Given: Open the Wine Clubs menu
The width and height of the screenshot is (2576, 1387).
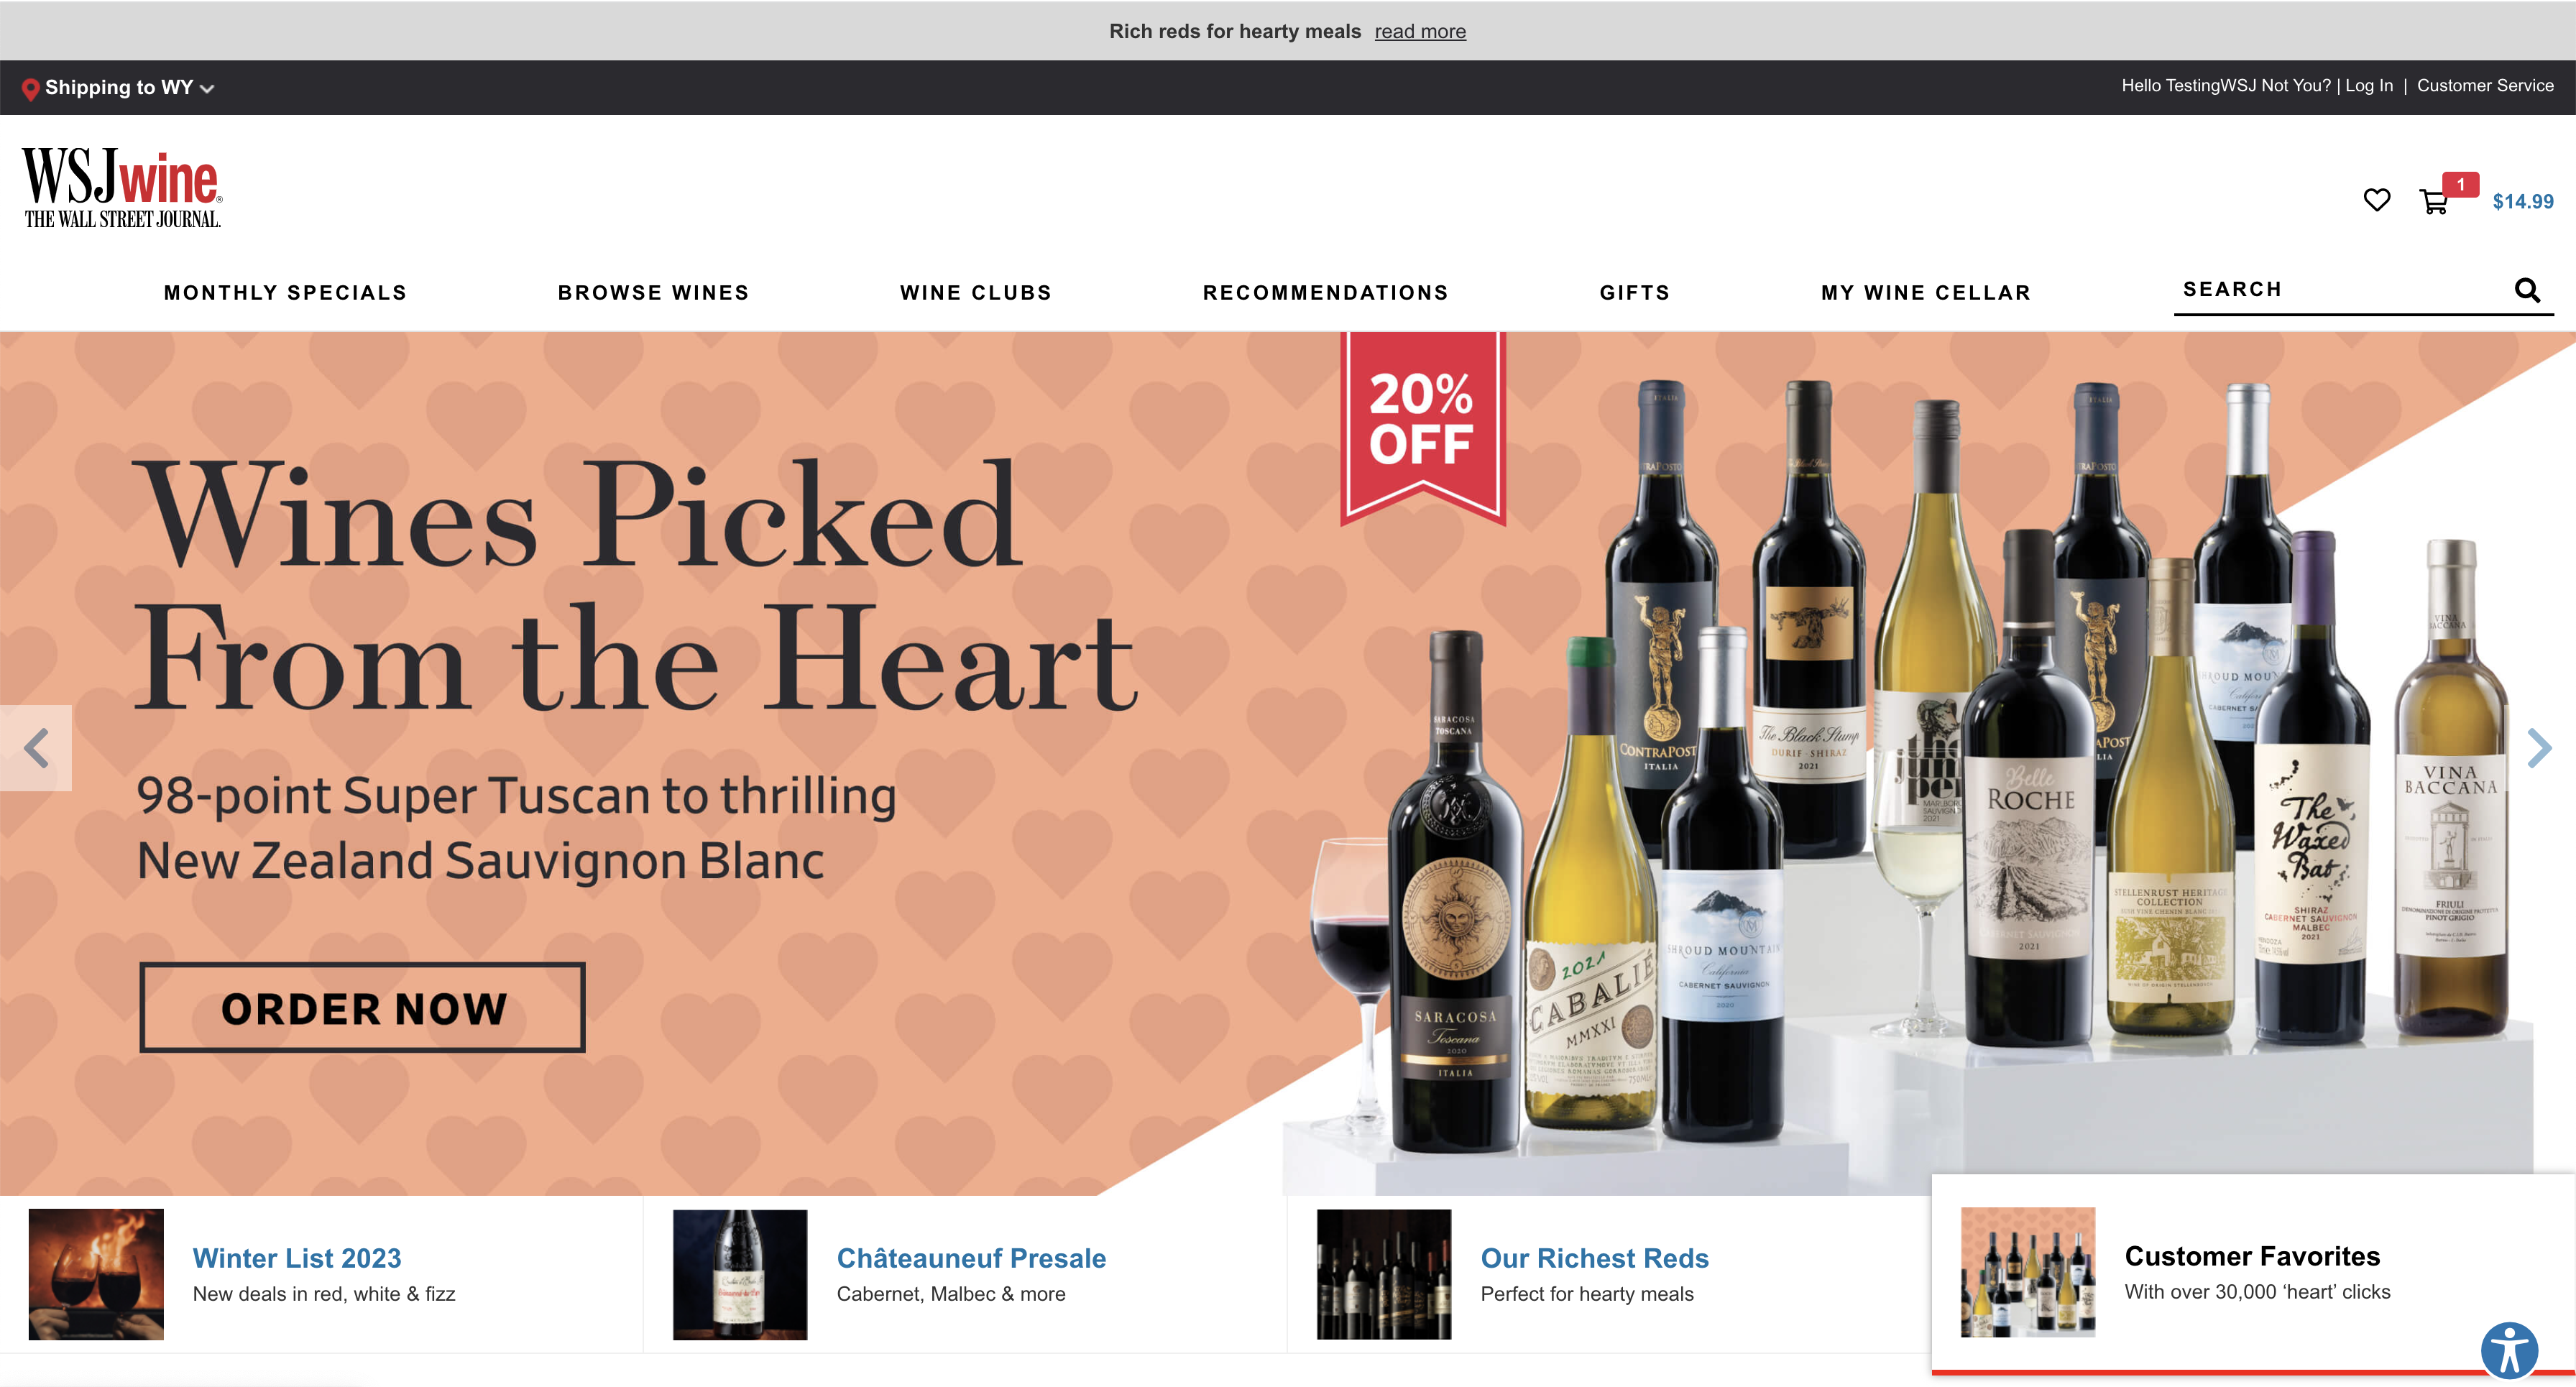Looking at the screenshot, I should click(x=975, y=293).
